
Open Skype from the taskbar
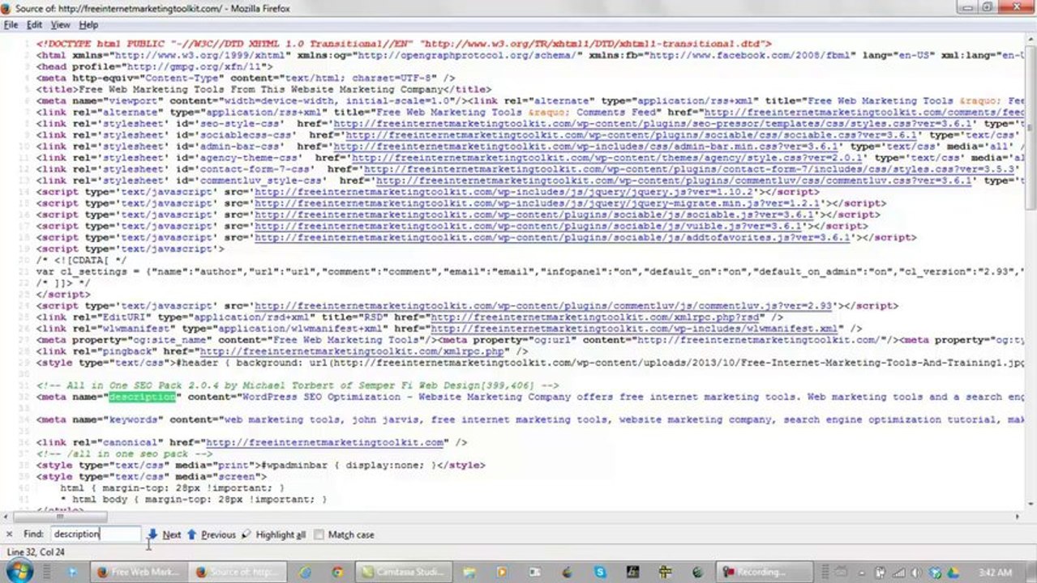click(600, 572)
